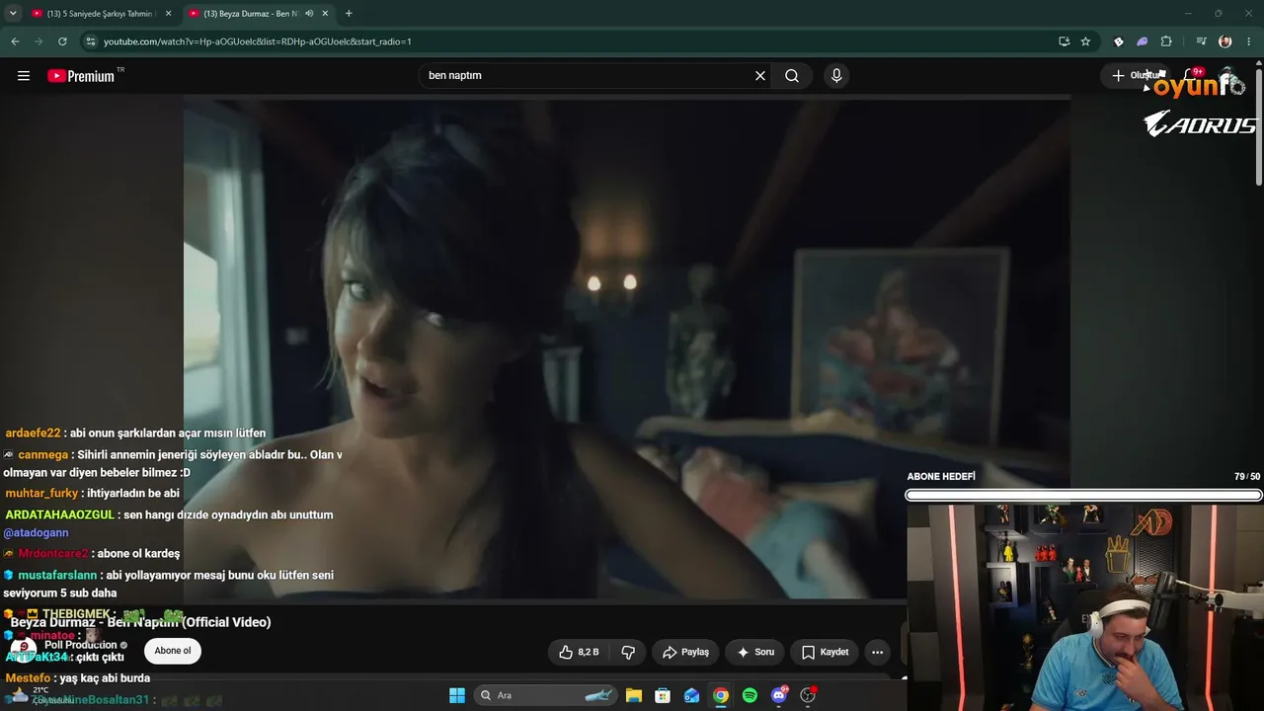Click the Windows taskbar search box
1264x711 pixels.
(545, 695)
